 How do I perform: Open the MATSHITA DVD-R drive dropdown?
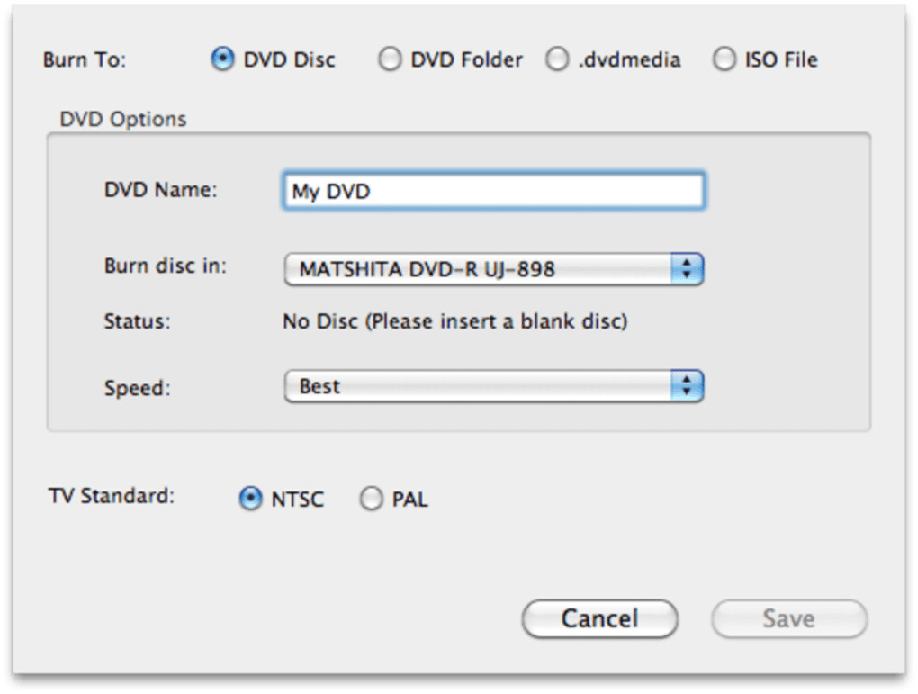(492, 269)
